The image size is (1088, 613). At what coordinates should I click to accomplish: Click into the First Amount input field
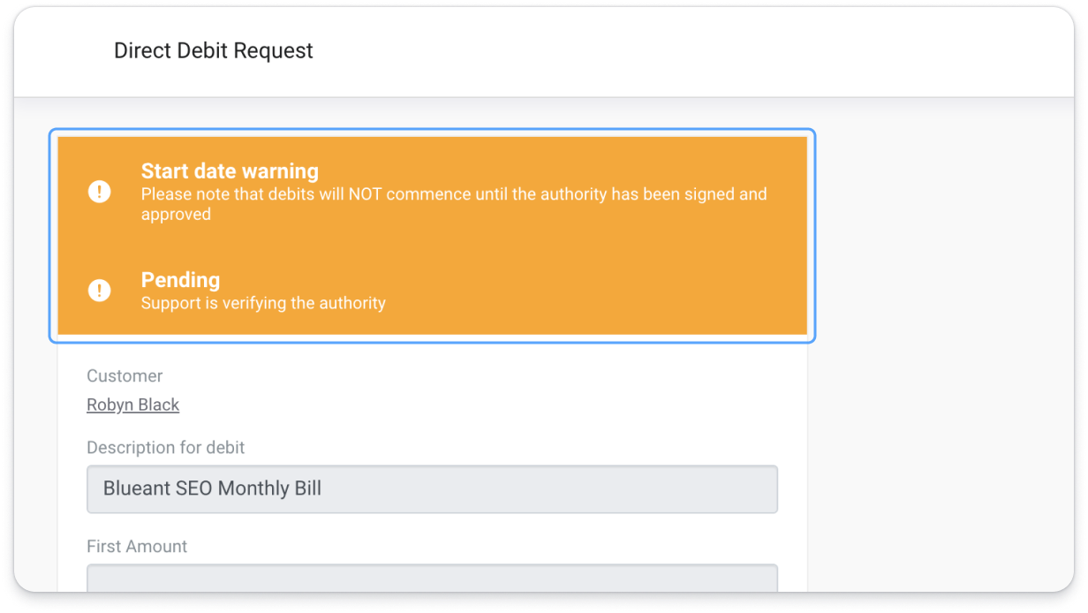(x=432, y=579)
